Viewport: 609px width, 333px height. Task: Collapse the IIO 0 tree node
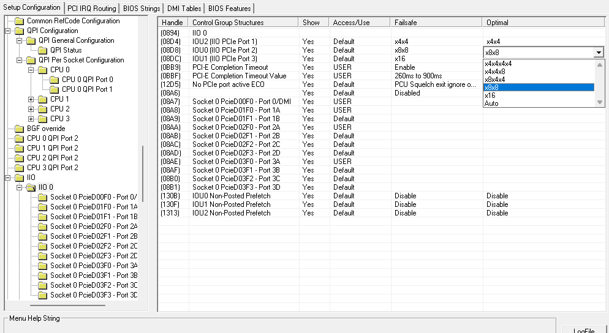(x=20, y=187)
